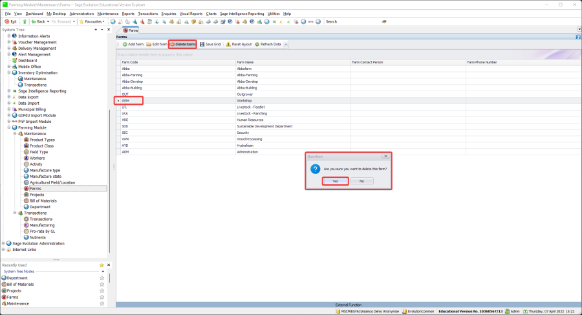Collapse the Farming Module tree node
This screenshot has height=315, width=582.
coord(9,127)
